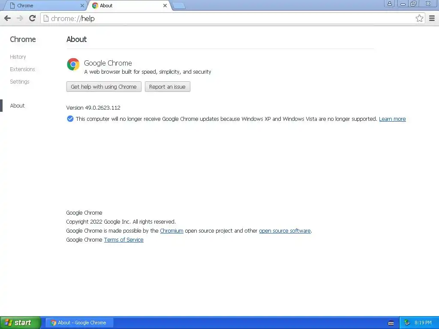Viewport: 439px width, 329px height.
Task: Click About - Google Chrome taskbar button
Action: click(x=79, y=323)
